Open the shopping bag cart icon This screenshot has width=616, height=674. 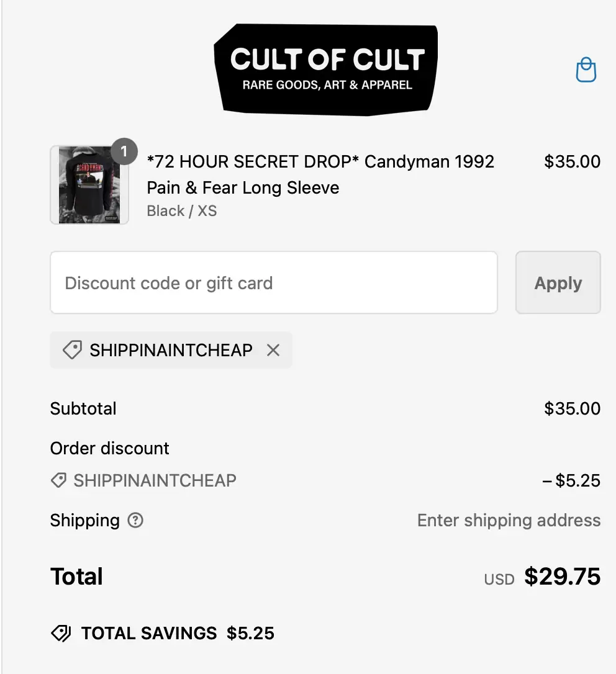pyautogui.click(x=586, y=70)
